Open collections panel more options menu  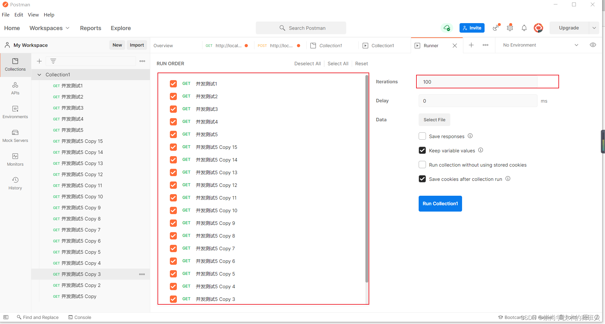(142, 61)
